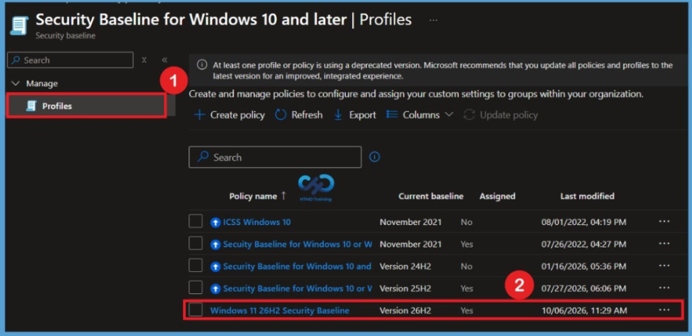Screen dimensions: 692x336
Task: Click the info icon next to policy search
Action: tap(374, 157)
